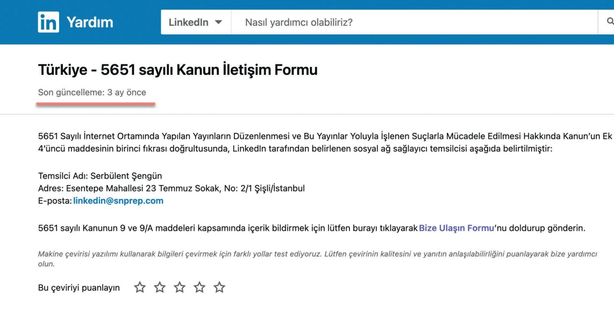The height and width of the screenshot is (318, 614).
Task: Click the search magnifier icon
Action: (609, 22)
